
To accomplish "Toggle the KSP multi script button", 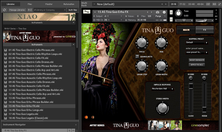I will click(208, 4).
